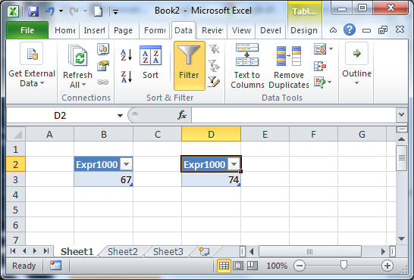
Task: Open Excel Help question mark icon
Action: (x=349, y=30)
